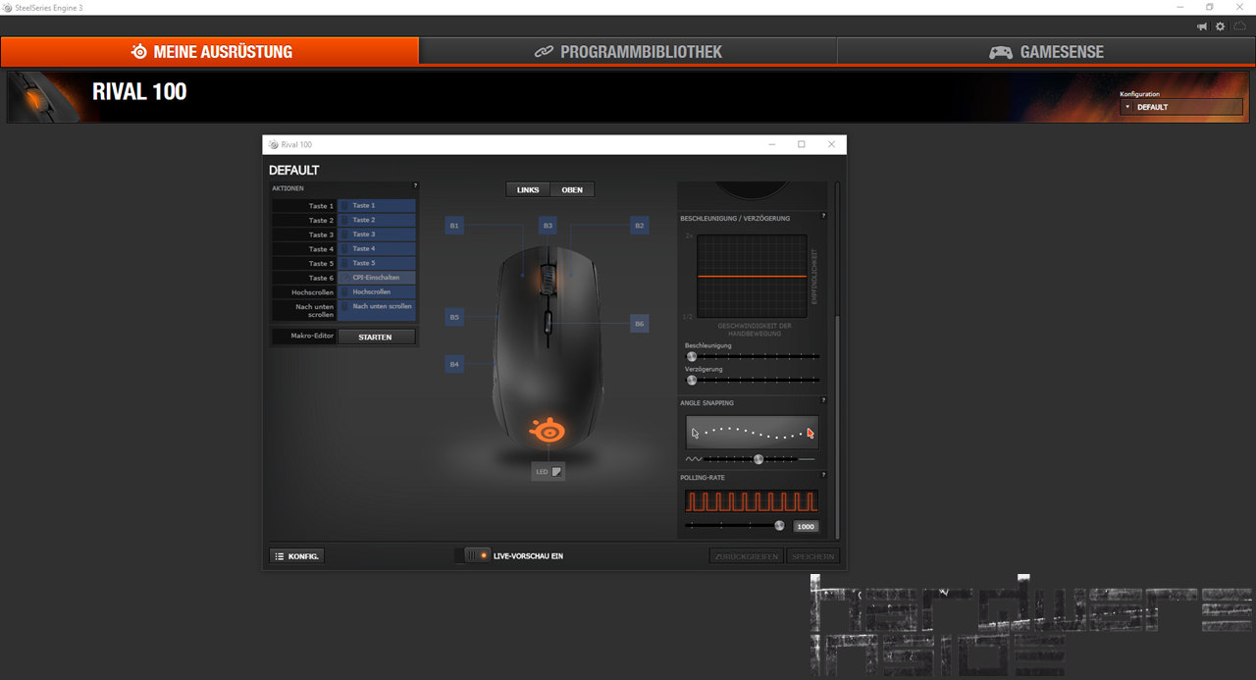This screenshot has width=1256, height=680.
Task: Switch to the Programmbibliothek tab
Action: [628, 52]
